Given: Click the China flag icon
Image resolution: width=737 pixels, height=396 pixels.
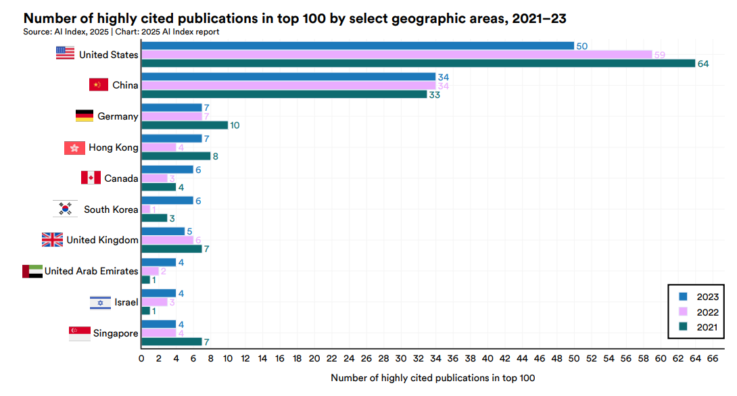Looking at the screenshot, I should pos(99,84).
